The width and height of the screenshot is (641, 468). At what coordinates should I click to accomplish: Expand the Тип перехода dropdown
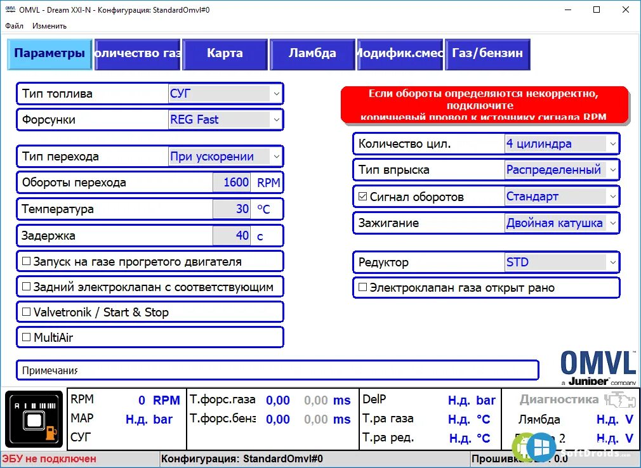[x=225, y=157]
